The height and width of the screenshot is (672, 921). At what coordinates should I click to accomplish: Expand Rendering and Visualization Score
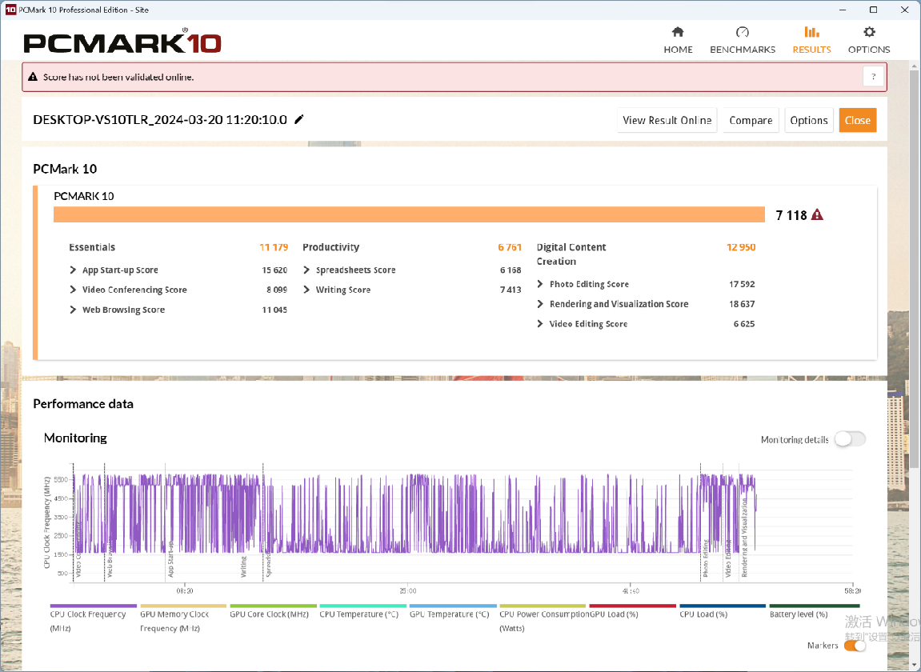coord(541,305)
